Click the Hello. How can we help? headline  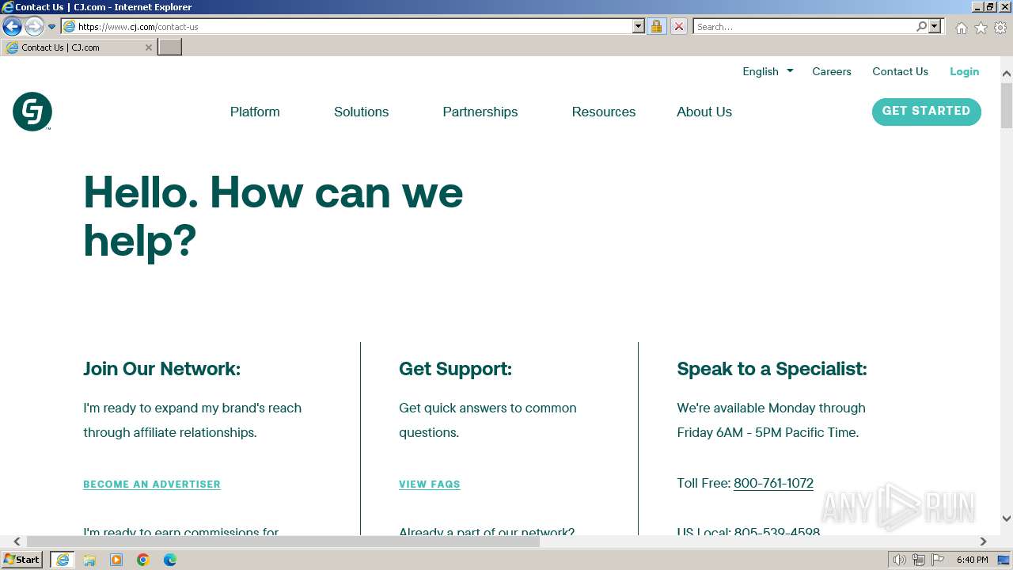click(273, 215)
